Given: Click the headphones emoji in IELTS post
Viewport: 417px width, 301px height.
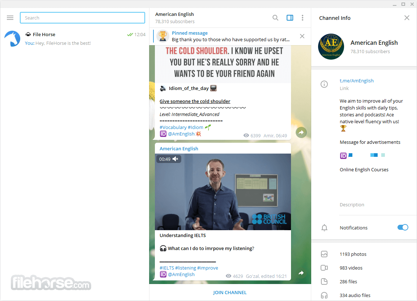Looking at the screenshot, I should click(x=163, y=248).
